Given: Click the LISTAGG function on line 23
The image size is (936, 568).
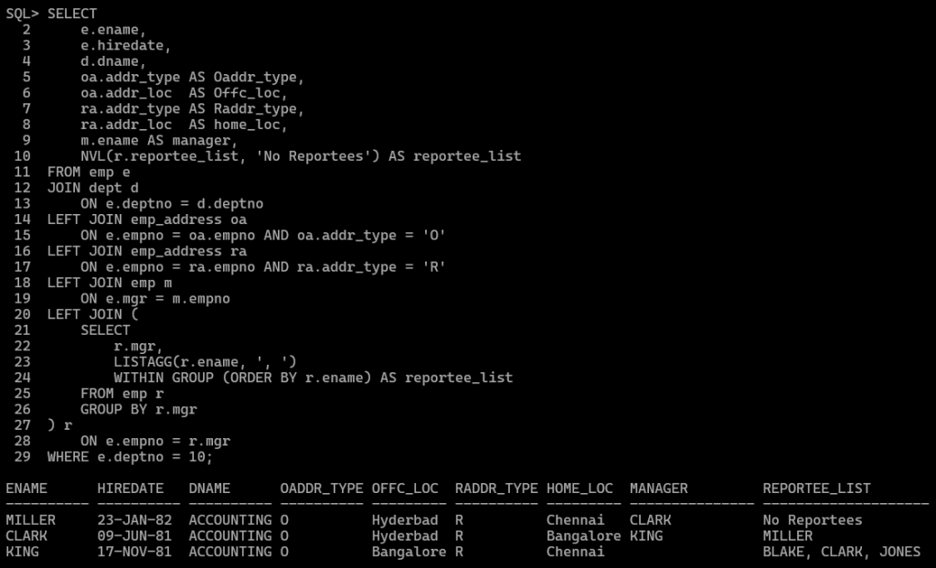Looking at the screenshot, I should tap(143, 361).
